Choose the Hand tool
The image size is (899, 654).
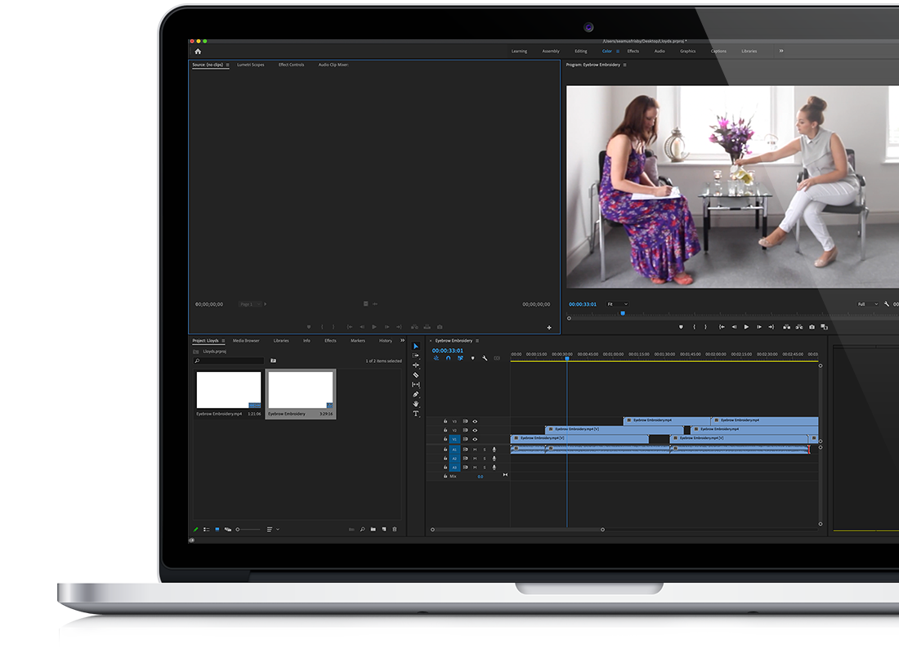coord(415,404)
